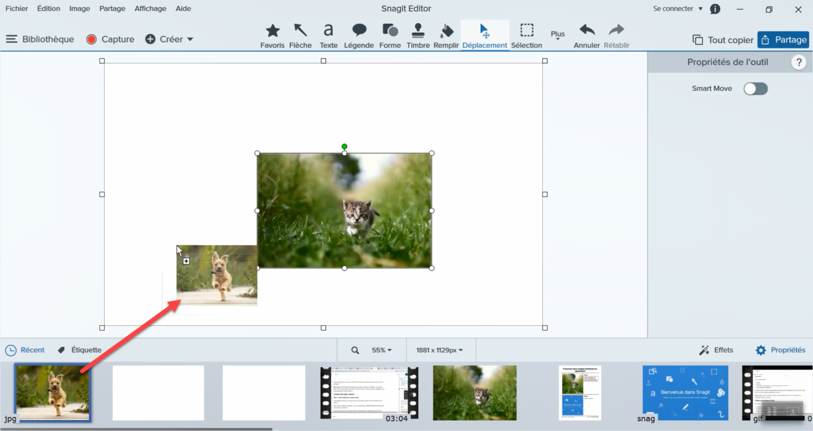Select the gif thumbnail in tray
Screen dimensions: 813x431
pos(777,393)
